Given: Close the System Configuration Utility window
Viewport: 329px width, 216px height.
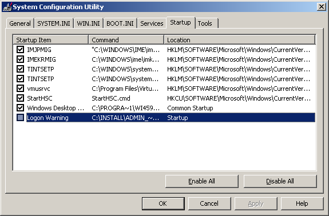Looking at the screenshot, I should (x=321, y=7).
